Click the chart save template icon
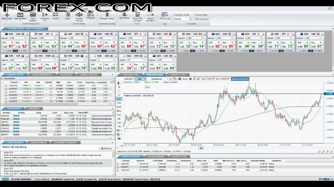This screenshot has width=334, height=187. 175,79
